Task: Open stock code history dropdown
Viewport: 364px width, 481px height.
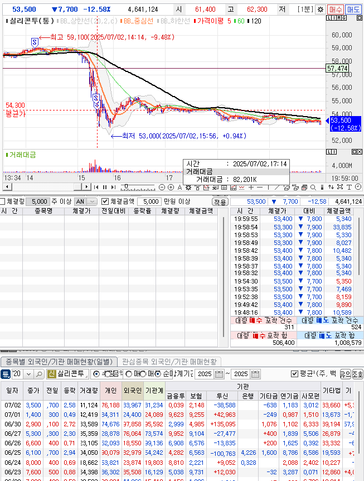Action: click(x=28, y=374)
